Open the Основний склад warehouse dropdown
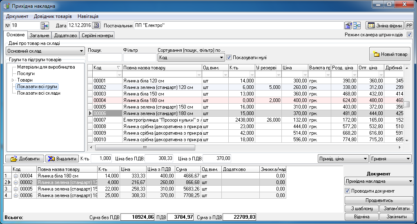This screenshot has width=417, height=224. [45, 51]
